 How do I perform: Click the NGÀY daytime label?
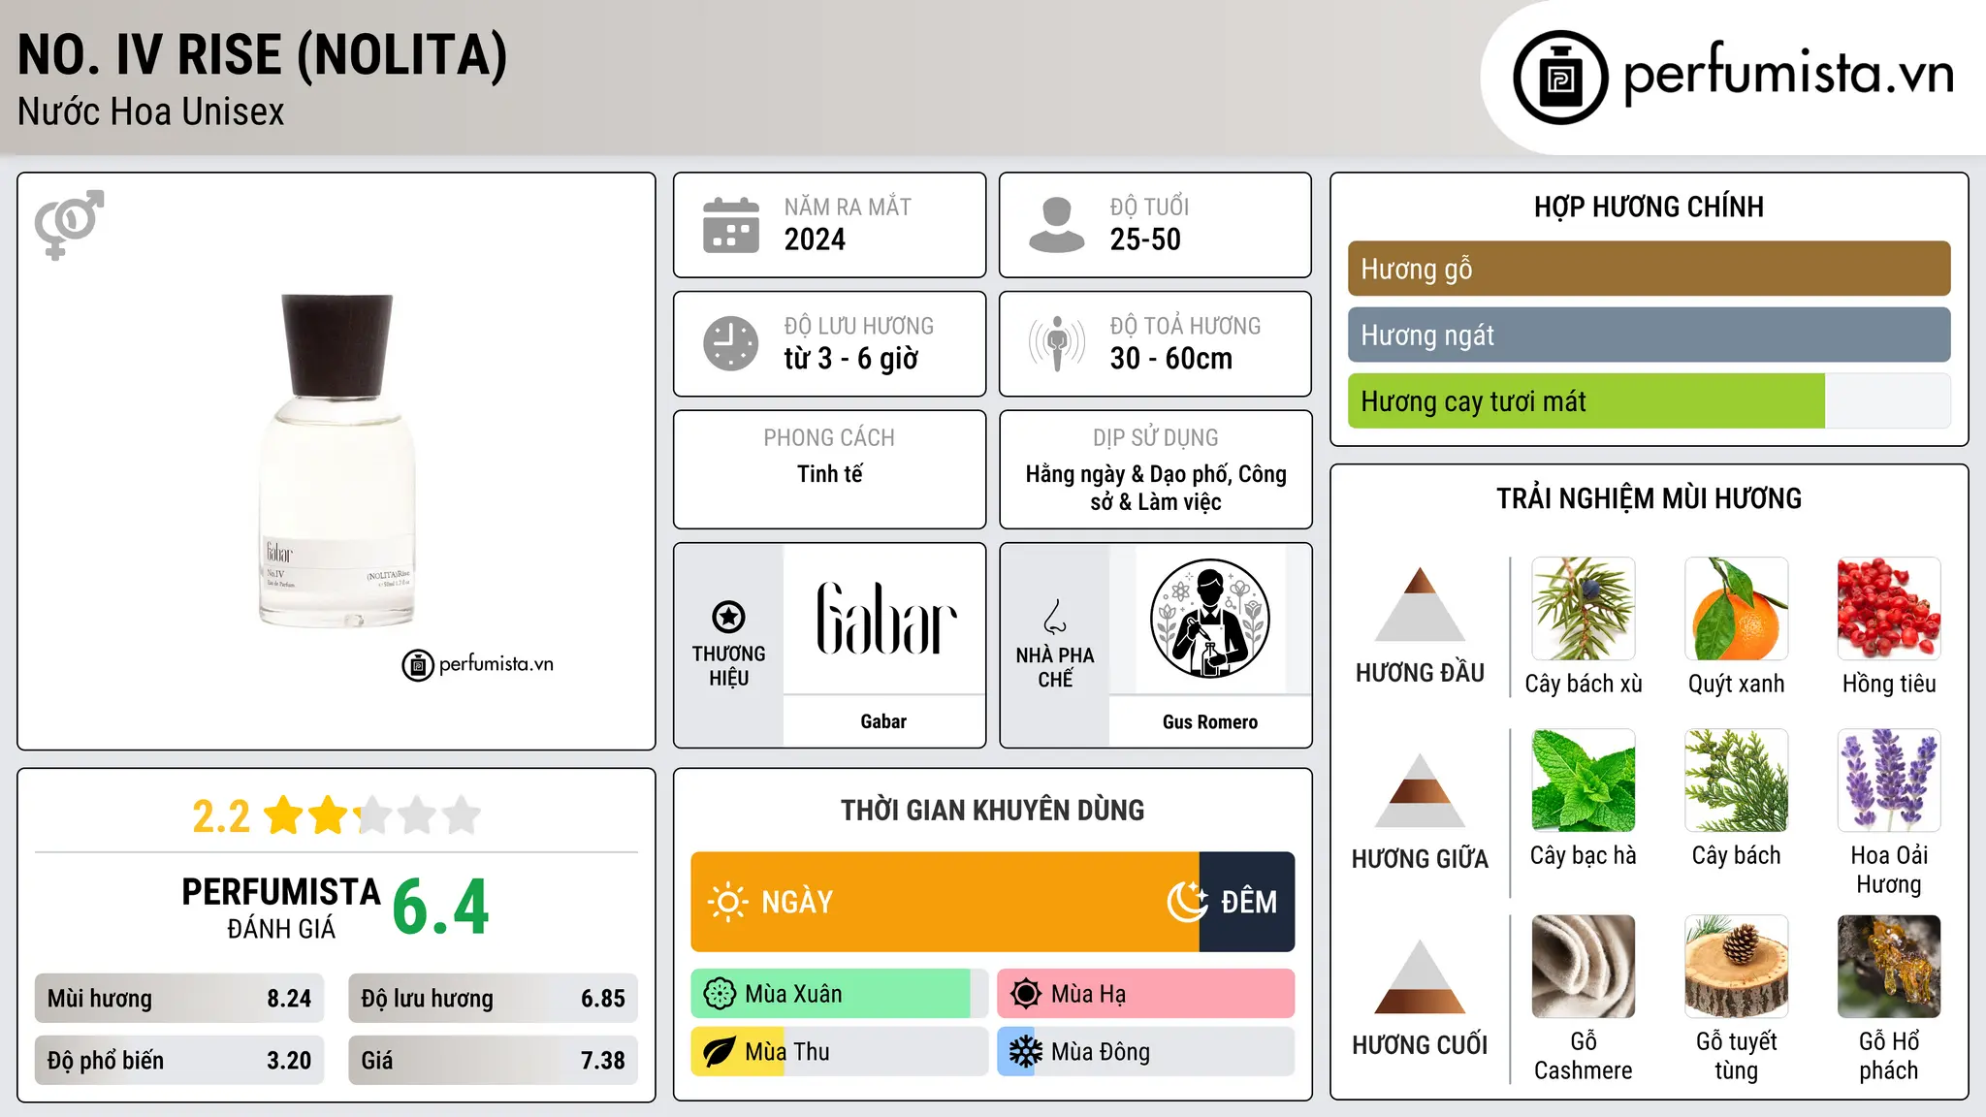(x=797, y=903)
